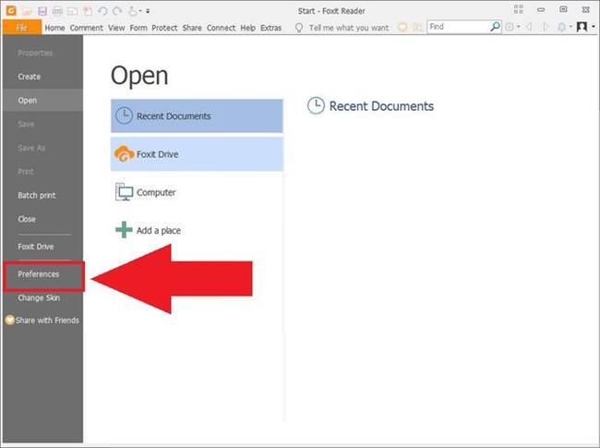Click Add a place
The image size is (600, 448).
pyautogui.click(x=197, y=230)
